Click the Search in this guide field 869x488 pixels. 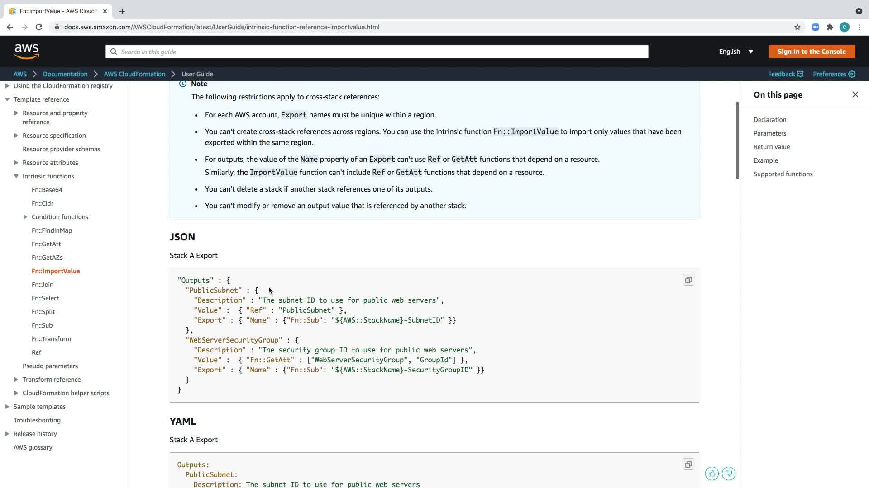pos(377,52)
